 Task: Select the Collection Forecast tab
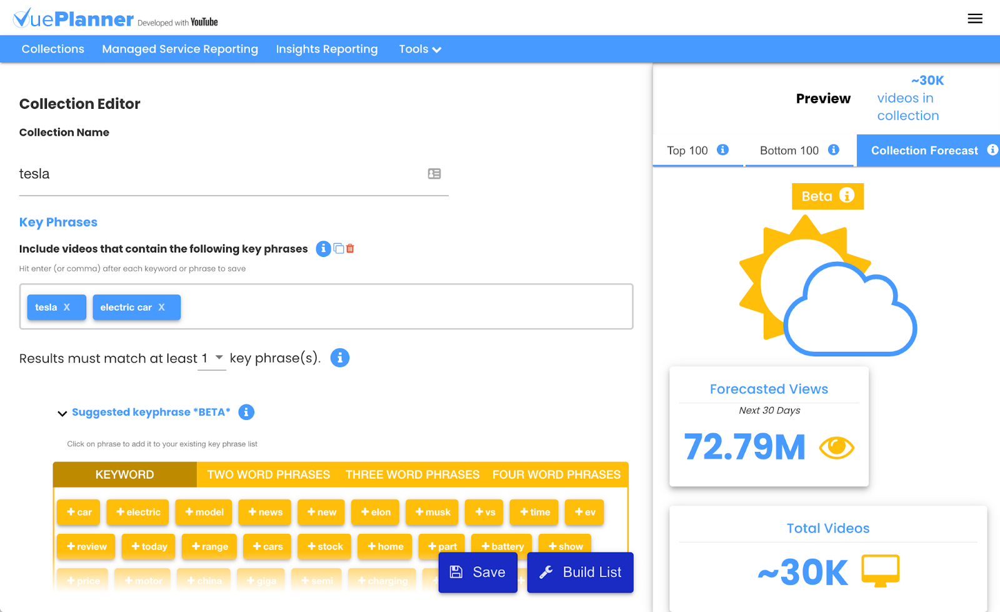(x=928, y=151)
